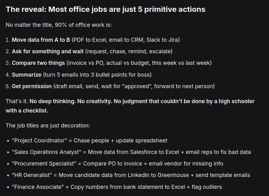
Task: Click the "Finance Associate" bullet item
Action: 117,187
